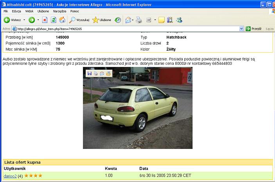Refresh the page
The width and height of the screenshot is (275, 182).
[x=54, y=20]
